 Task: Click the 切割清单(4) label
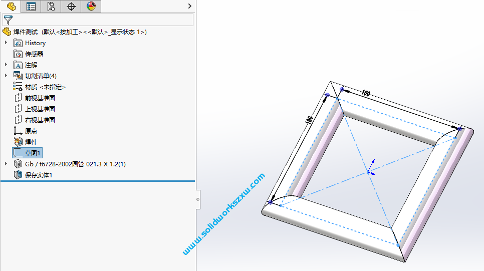click(41, 76)
